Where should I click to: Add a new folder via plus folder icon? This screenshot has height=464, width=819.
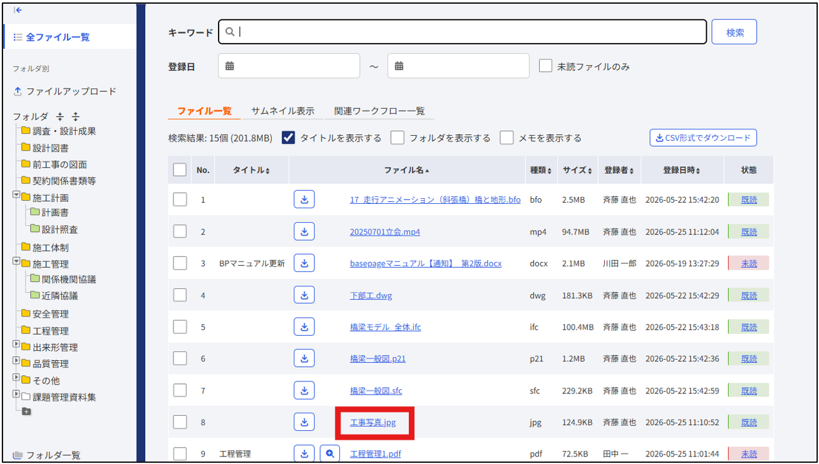(26, 411)
